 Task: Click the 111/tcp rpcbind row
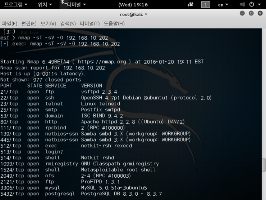63,128
